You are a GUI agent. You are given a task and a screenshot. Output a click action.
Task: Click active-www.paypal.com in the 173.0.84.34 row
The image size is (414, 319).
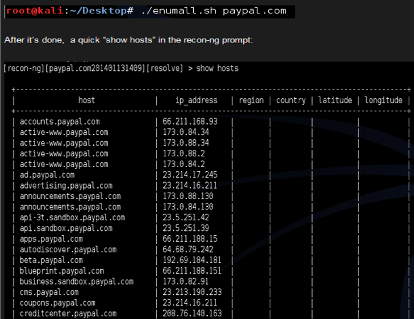point(64,132)
